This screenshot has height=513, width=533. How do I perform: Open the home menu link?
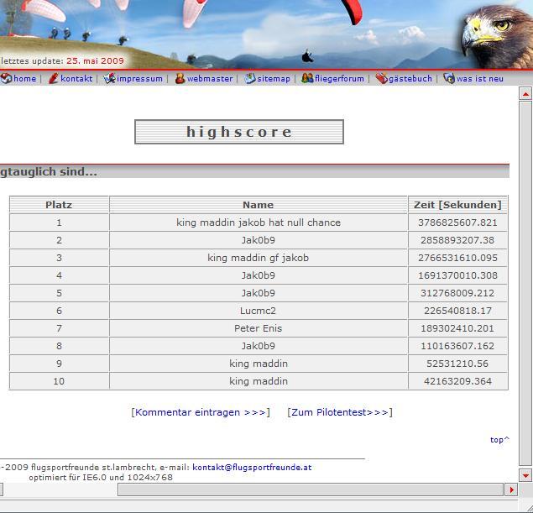click(25, 79)
